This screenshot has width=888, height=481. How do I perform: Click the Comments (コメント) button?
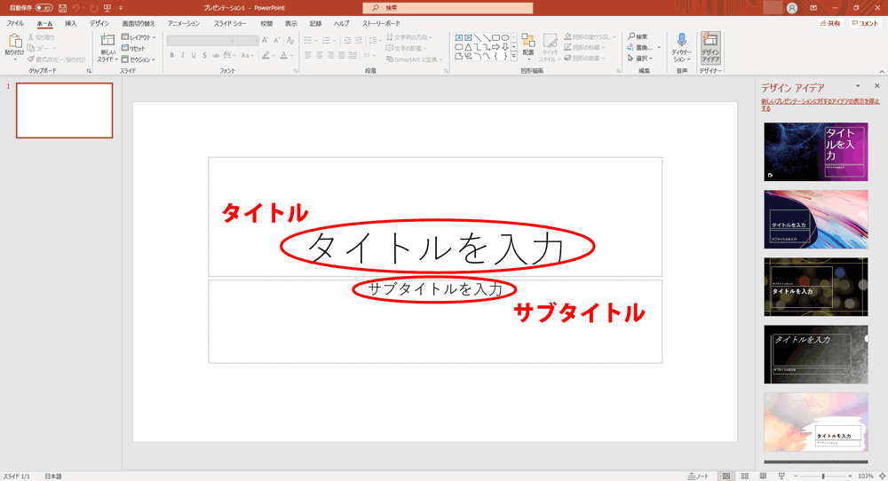[x=865, y=23]
